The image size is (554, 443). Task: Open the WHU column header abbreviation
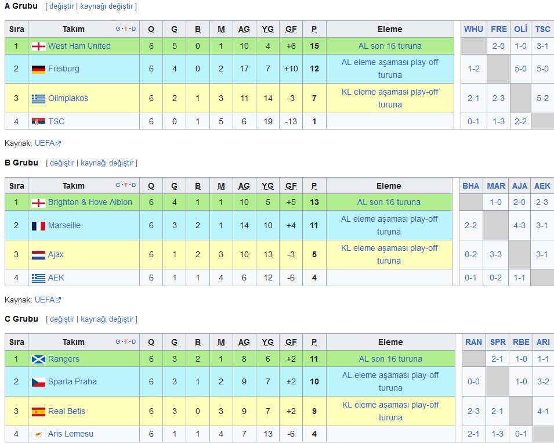(x=473, y=29)
